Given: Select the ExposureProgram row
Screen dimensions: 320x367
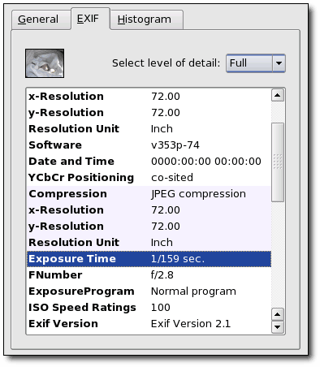Looking at the screenshot, I should coord(149,291).
